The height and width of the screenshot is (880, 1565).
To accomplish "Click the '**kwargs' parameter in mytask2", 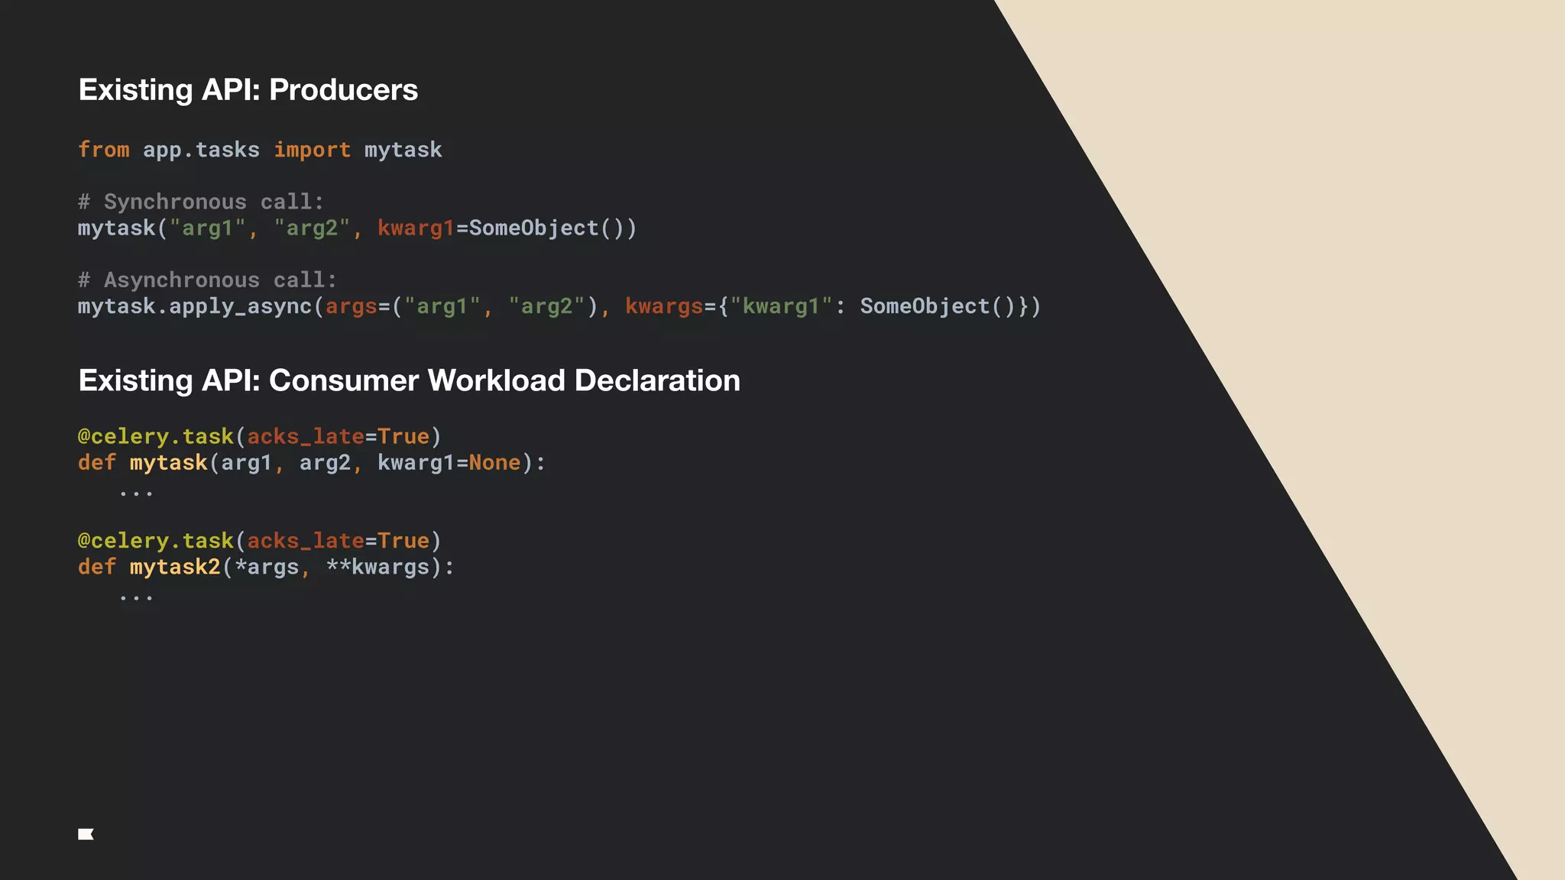I will coord(377,567).
